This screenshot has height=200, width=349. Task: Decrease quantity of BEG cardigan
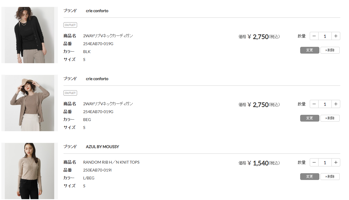(x=314, y=104)
